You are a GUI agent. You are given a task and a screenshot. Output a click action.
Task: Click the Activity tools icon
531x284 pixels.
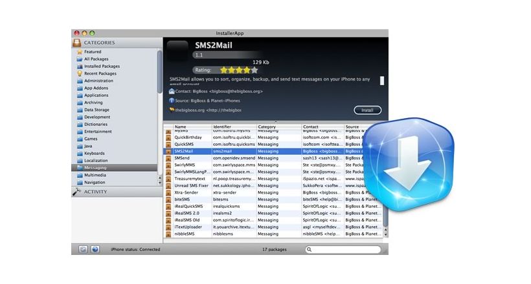click(x=77, y=192)
